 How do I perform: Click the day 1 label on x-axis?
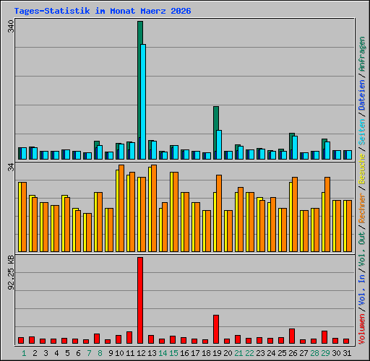(x=24, y=353)
